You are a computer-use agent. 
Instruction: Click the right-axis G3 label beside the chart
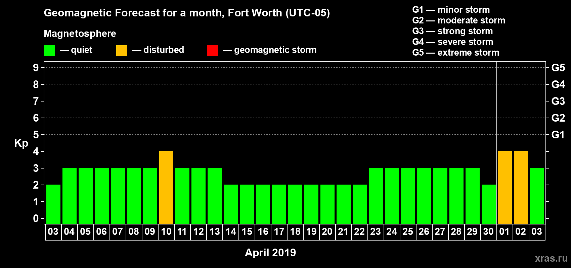coord(558,101)
